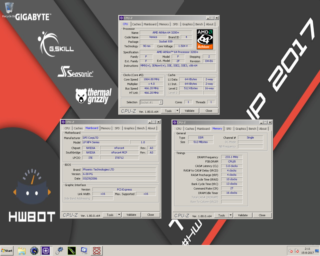The height and width of the screenshot is (256, 320).
Task: Click the title icon of the CPU tab window
Action: [x=121, y=18]
